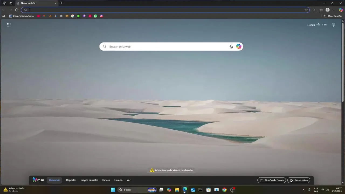Open Google Chrome from taskbar
The width and height of the screenshot is (345, 194).
pos(224,190)
